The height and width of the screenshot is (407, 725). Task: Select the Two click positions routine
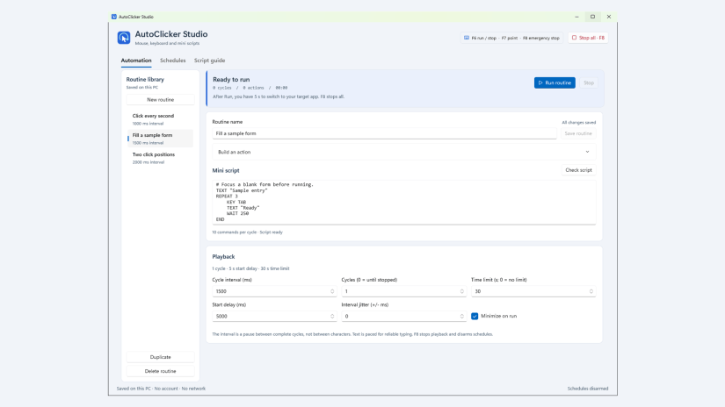(x=161, y=158)
